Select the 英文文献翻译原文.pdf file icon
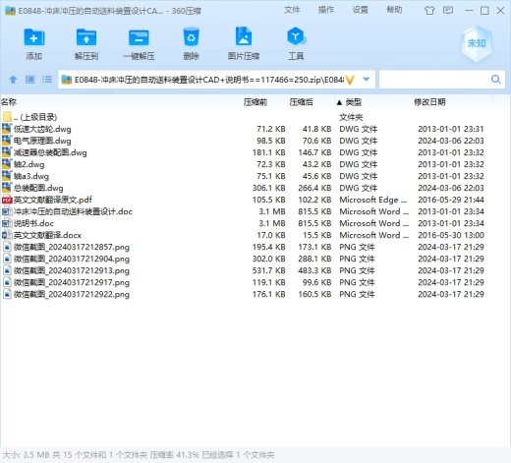This screenshot has height=463, width=511. click(x=7, y=200)
